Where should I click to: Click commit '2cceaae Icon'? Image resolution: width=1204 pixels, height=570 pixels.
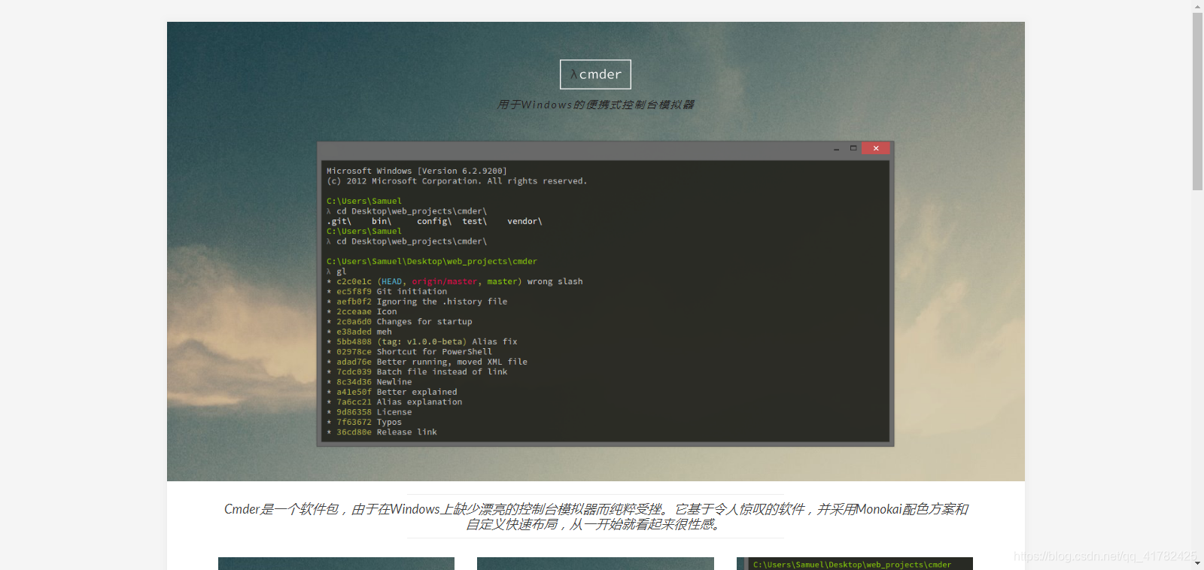pos(361,312)
